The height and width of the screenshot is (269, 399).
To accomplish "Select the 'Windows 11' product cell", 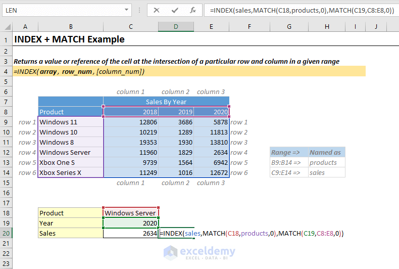I will click(x=71, y=122).
